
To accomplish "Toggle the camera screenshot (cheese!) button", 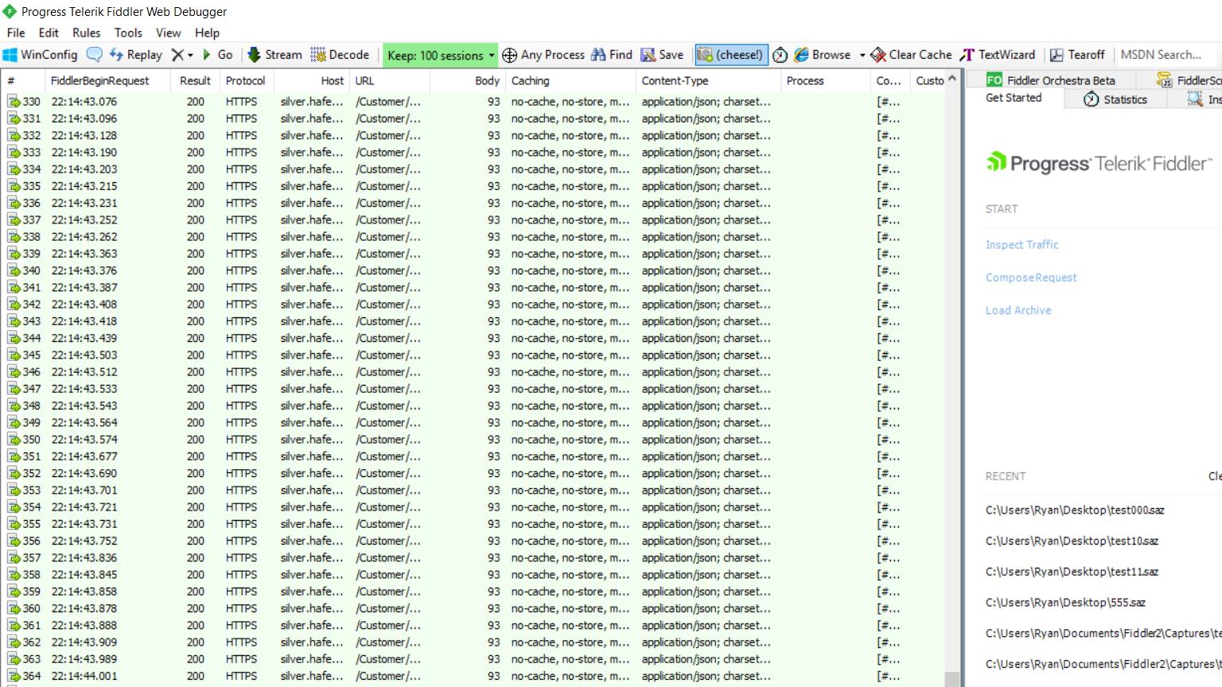I will pyautogui.click(x=730, y=55).
